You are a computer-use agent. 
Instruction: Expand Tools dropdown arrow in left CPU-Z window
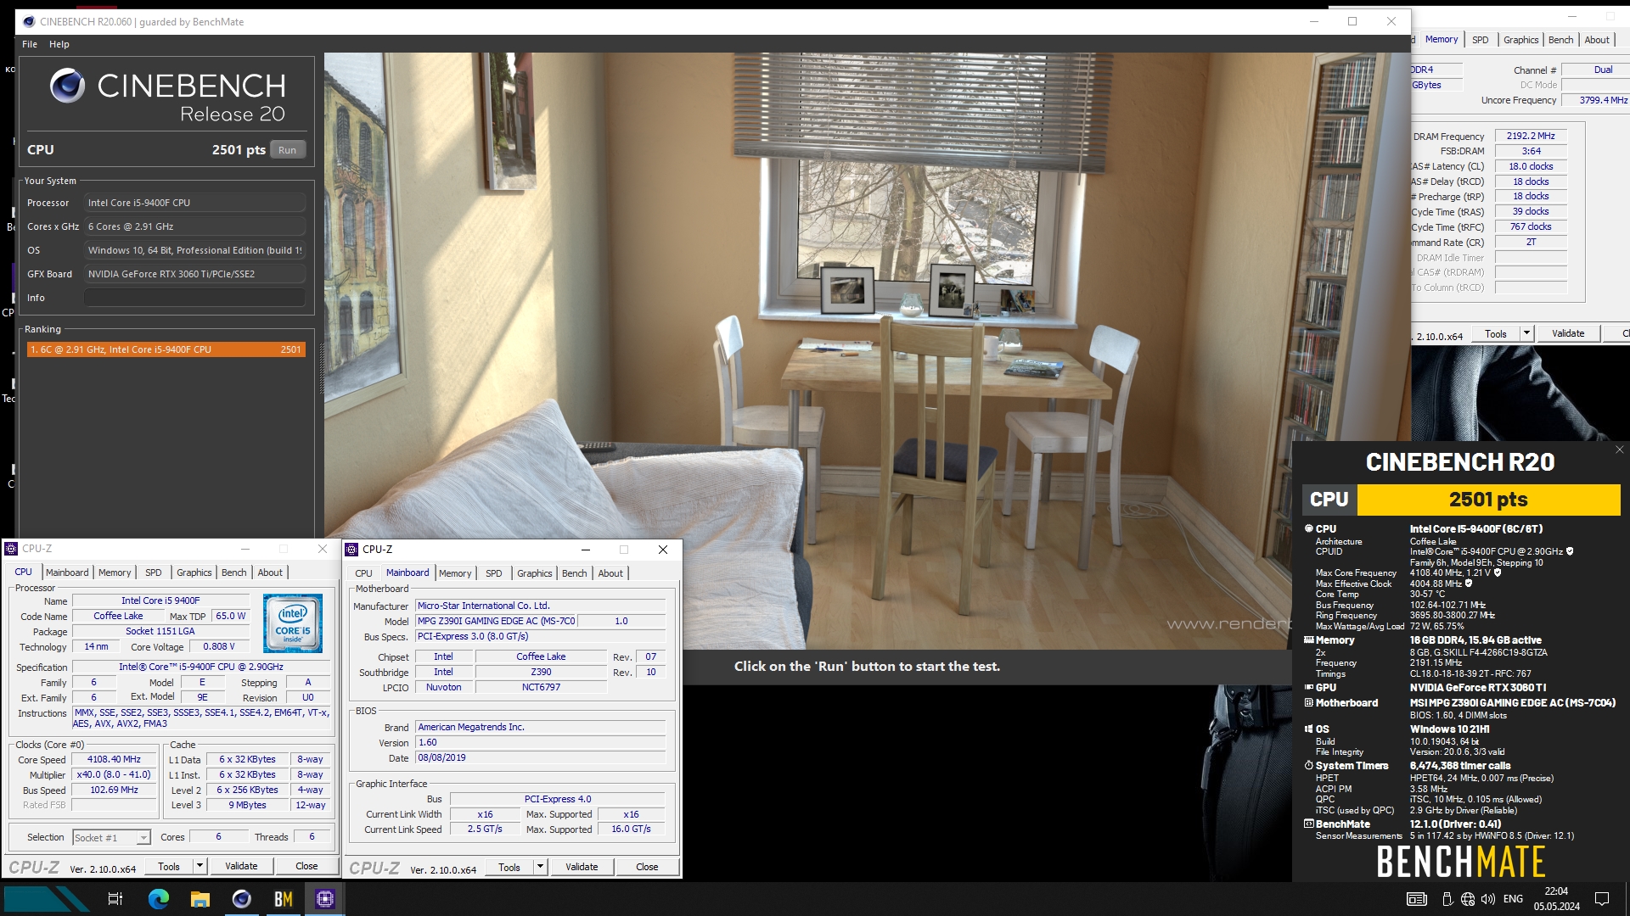tap(200, 866)
